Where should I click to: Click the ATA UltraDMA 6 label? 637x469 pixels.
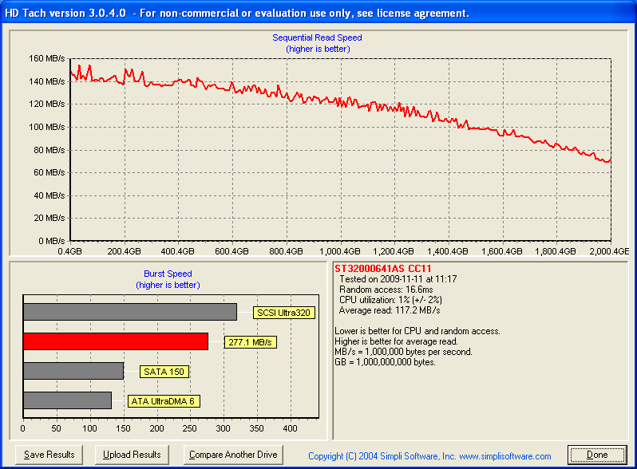click(164, 401)
